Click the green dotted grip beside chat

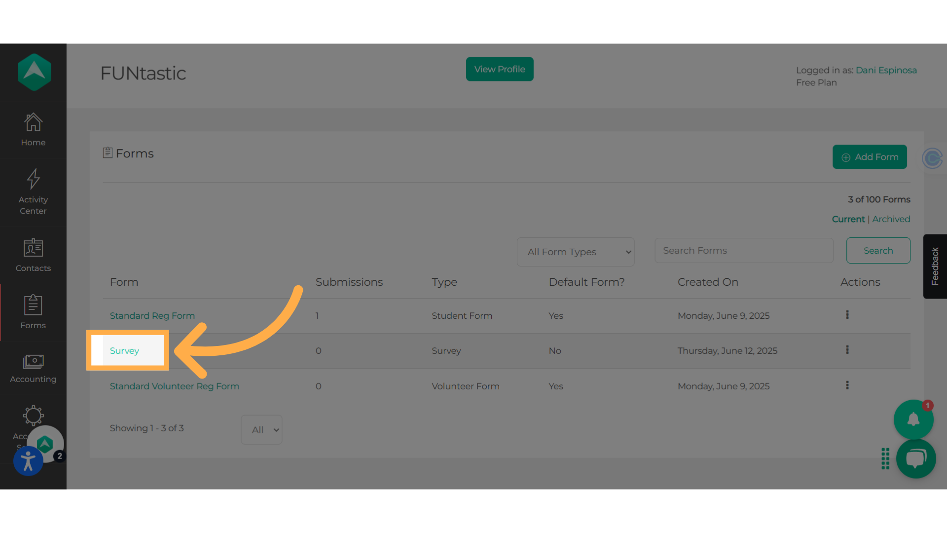(x=885, y=458)
